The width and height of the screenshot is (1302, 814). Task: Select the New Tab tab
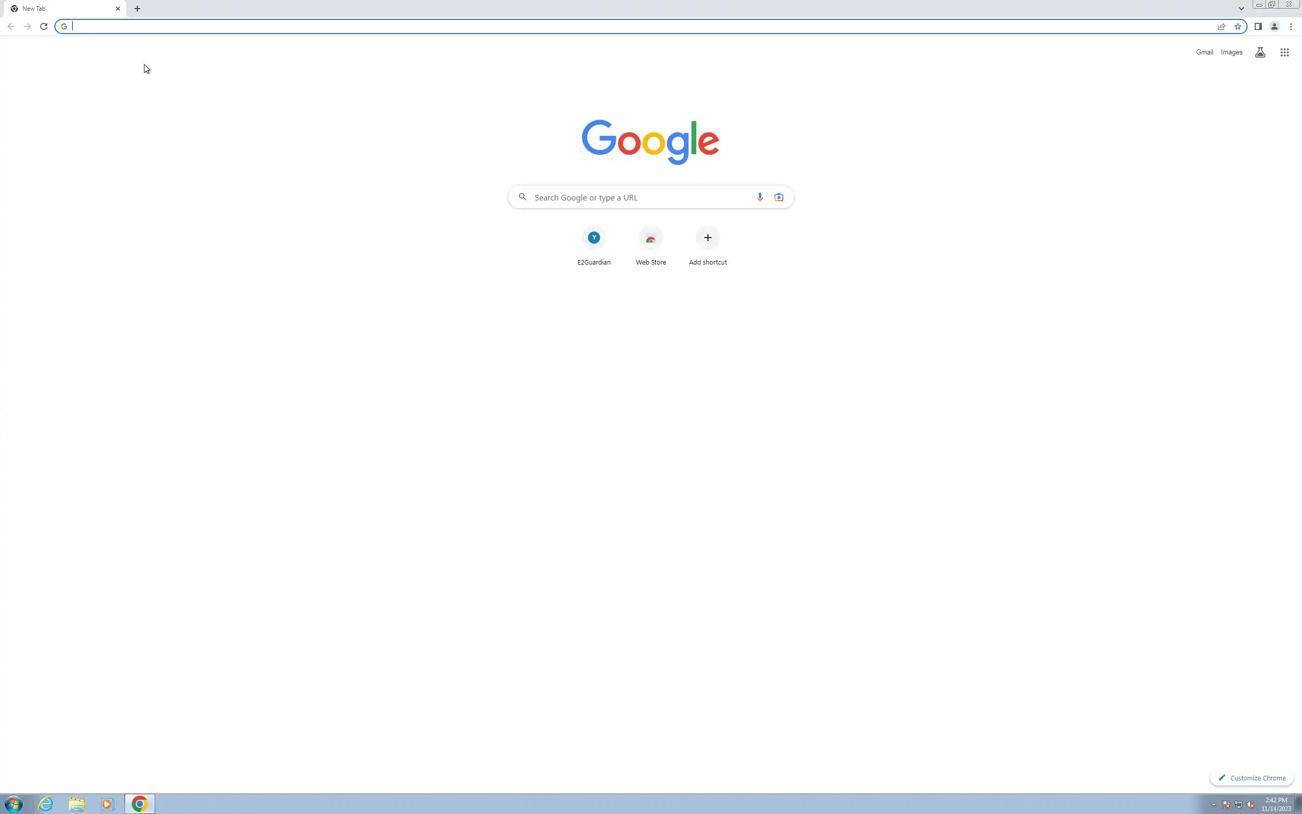[59, 9]
